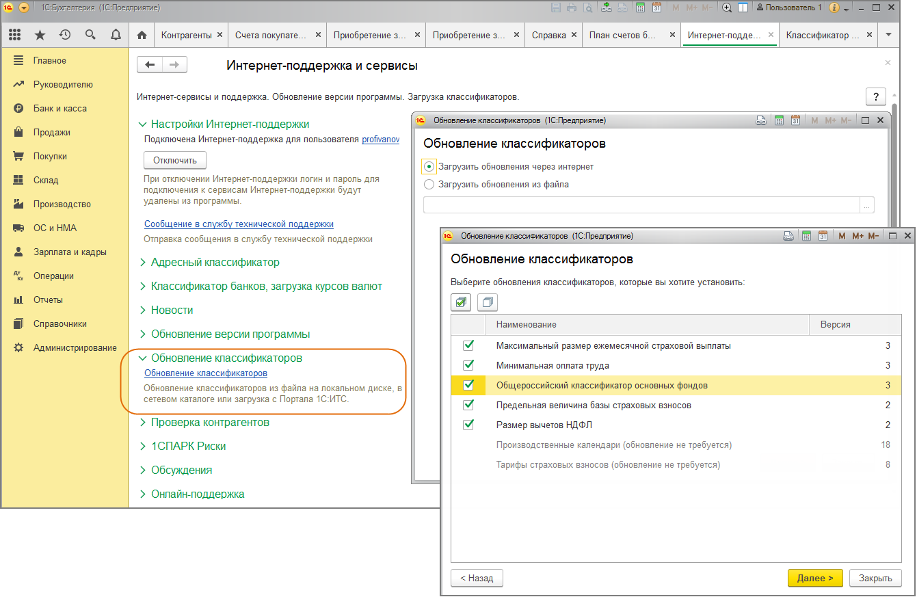
Task: Open the tab list dropdown arrow
Action: click(x=888, y=35)
